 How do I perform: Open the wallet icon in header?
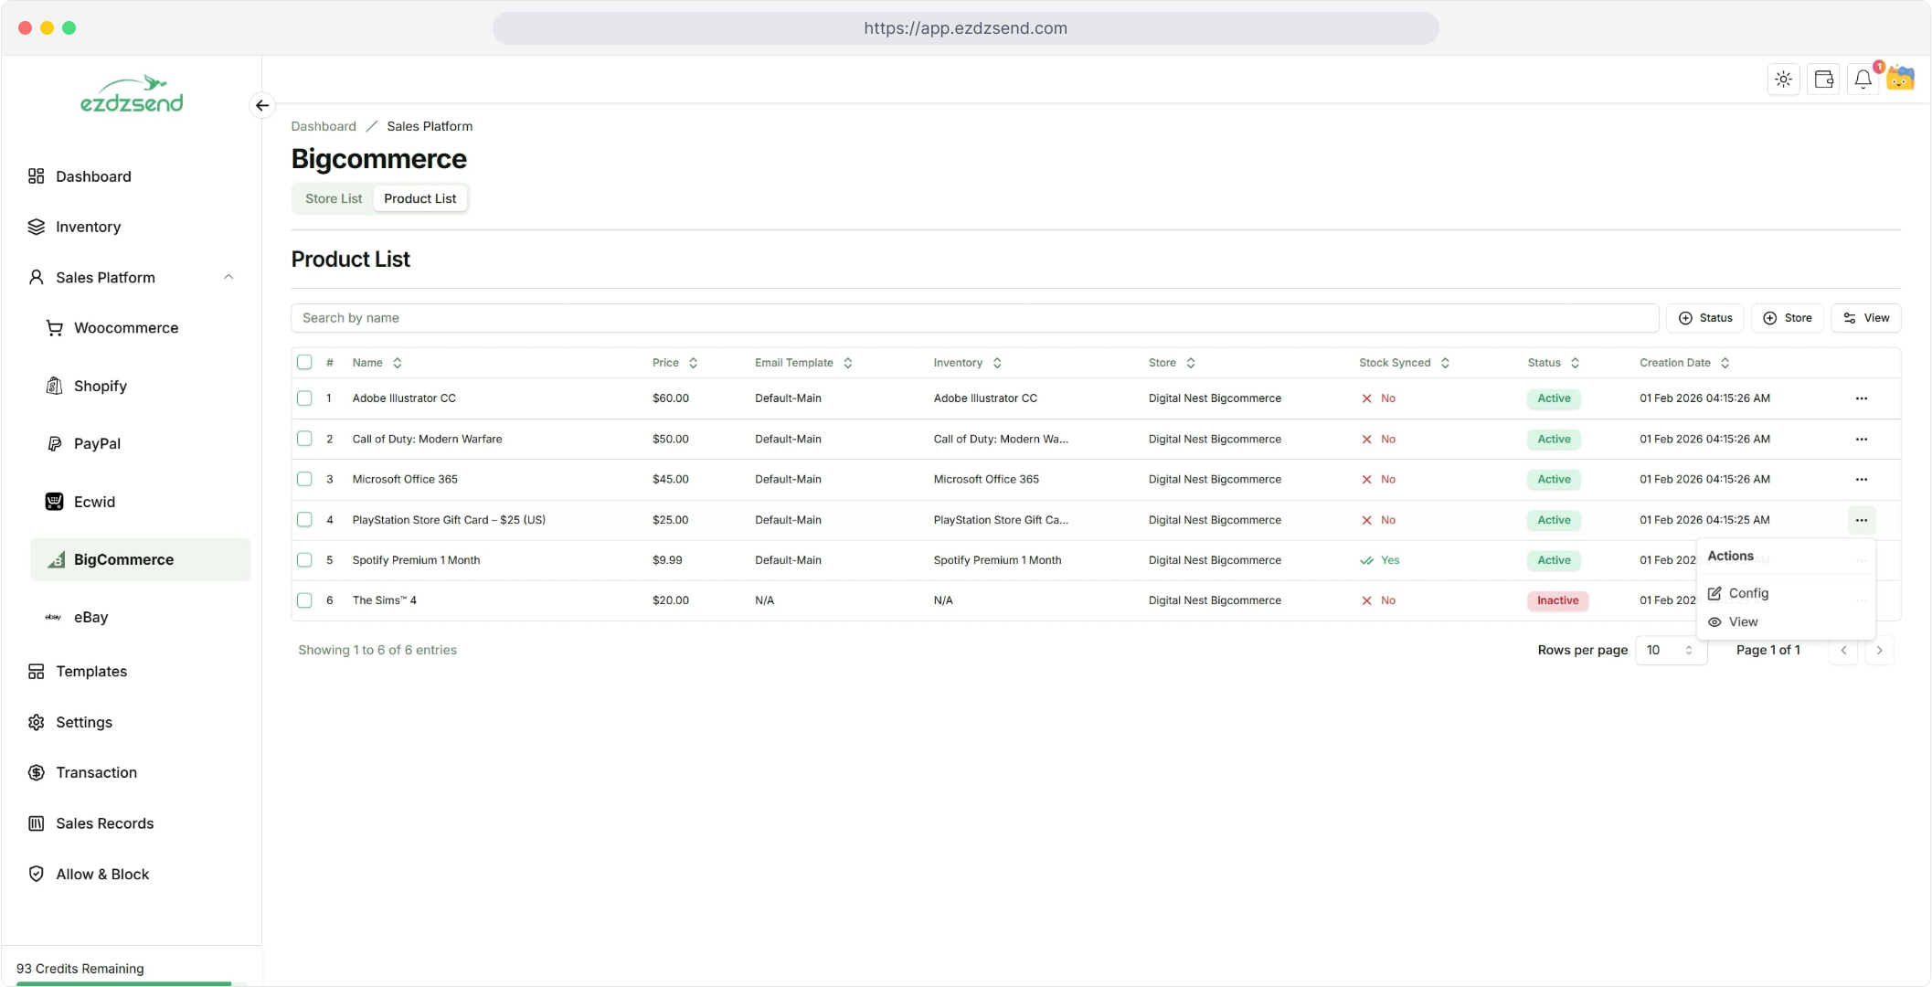(x=1823, y=80)
